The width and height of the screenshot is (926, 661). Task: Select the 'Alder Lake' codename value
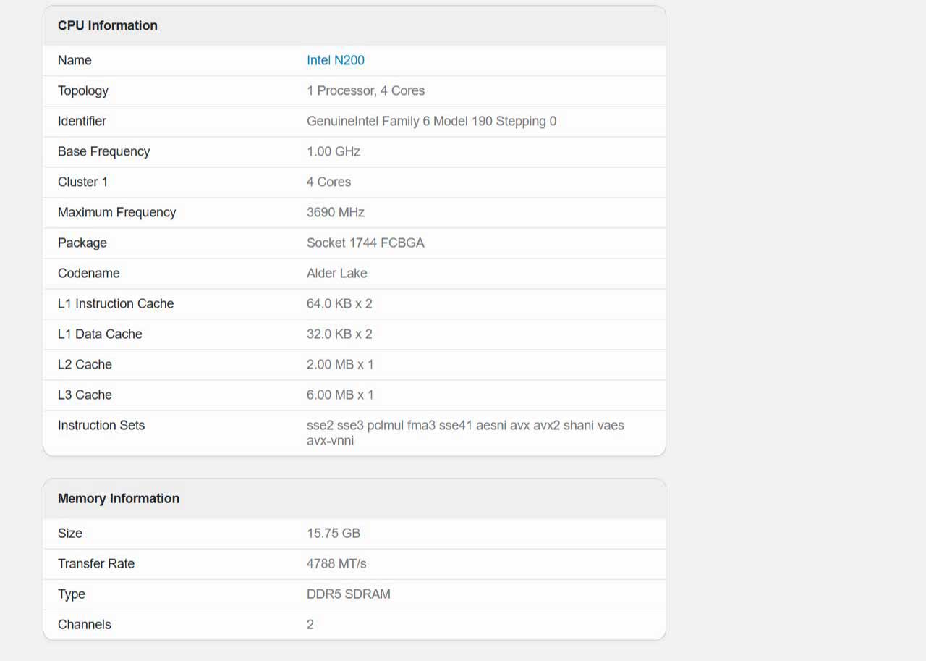pos(336,273)
